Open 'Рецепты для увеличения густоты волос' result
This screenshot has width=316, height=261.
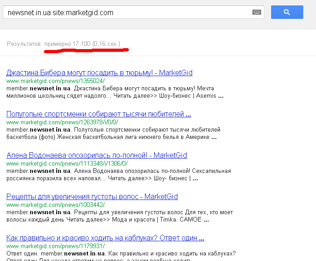92,196
